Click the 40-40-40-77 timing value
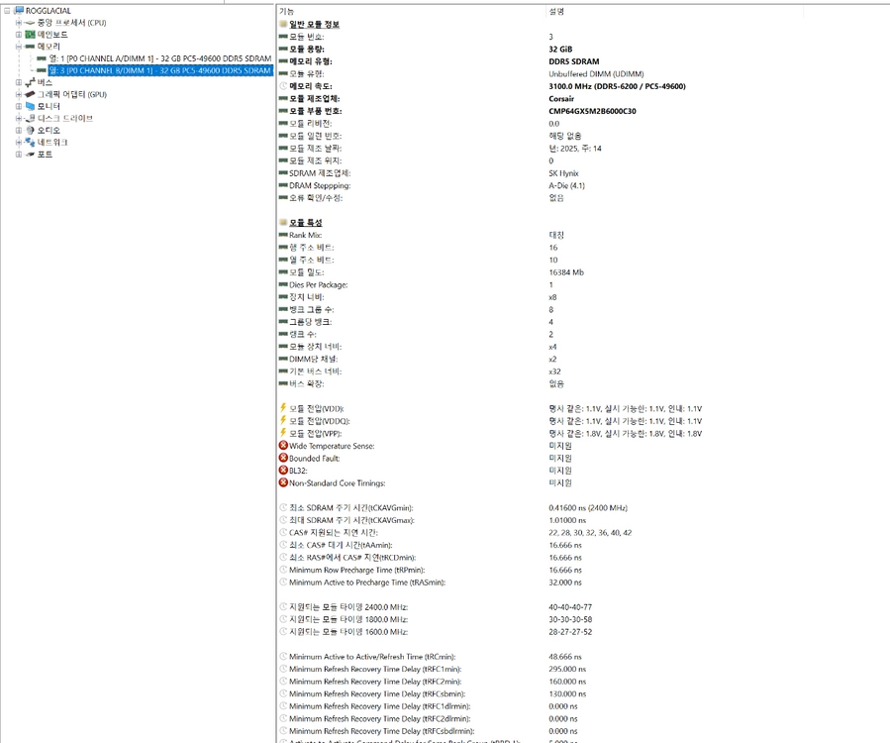 click(x=570, y=607)
